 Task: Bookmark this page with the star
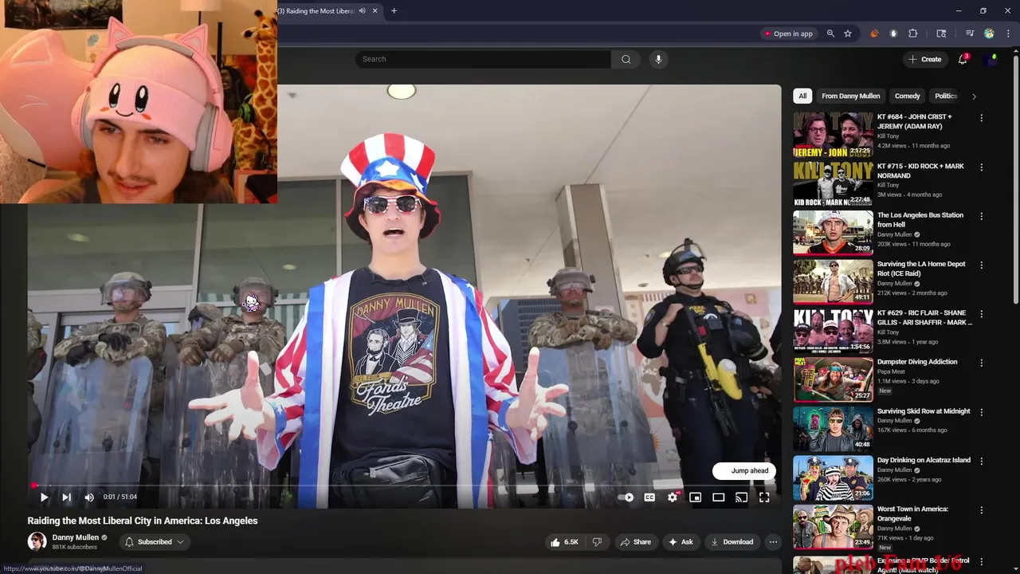[848, 33]
